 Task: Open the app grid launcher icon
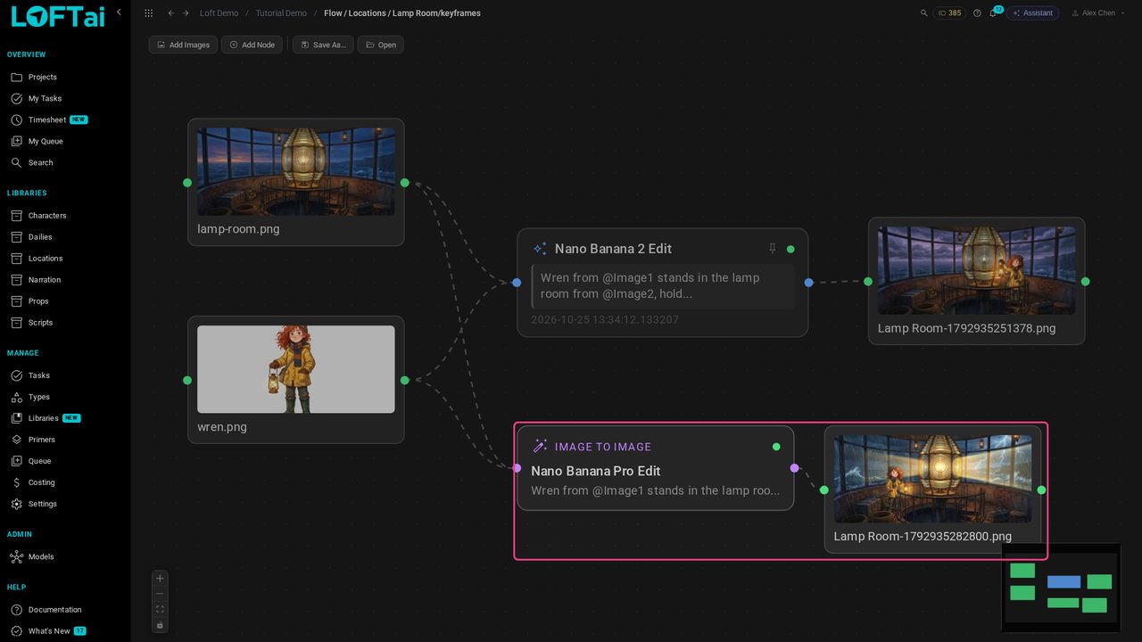coord(148,13)
